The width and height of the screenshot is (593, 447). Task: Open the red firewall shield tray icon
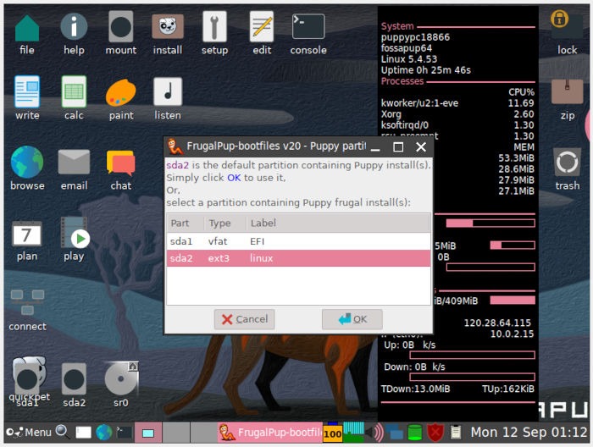(435, 433)
